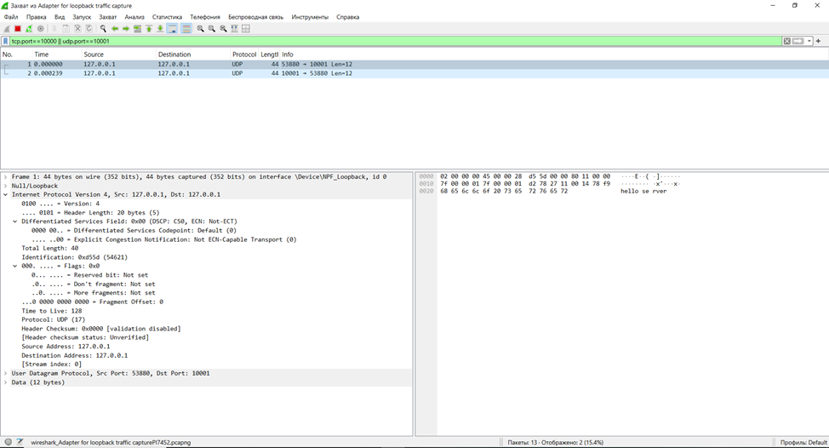This screenshot has height=448, width=829.
Task: Expand the Frame 1 tree node
Action: [5, 177]
